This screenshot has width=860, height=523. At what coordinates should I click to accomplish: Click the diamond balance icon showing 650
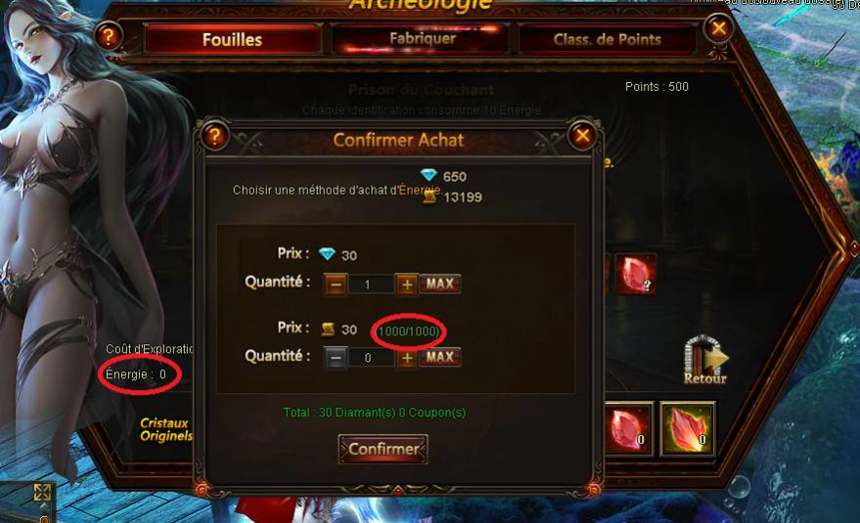pyautogui.click(x=429, y=175)
